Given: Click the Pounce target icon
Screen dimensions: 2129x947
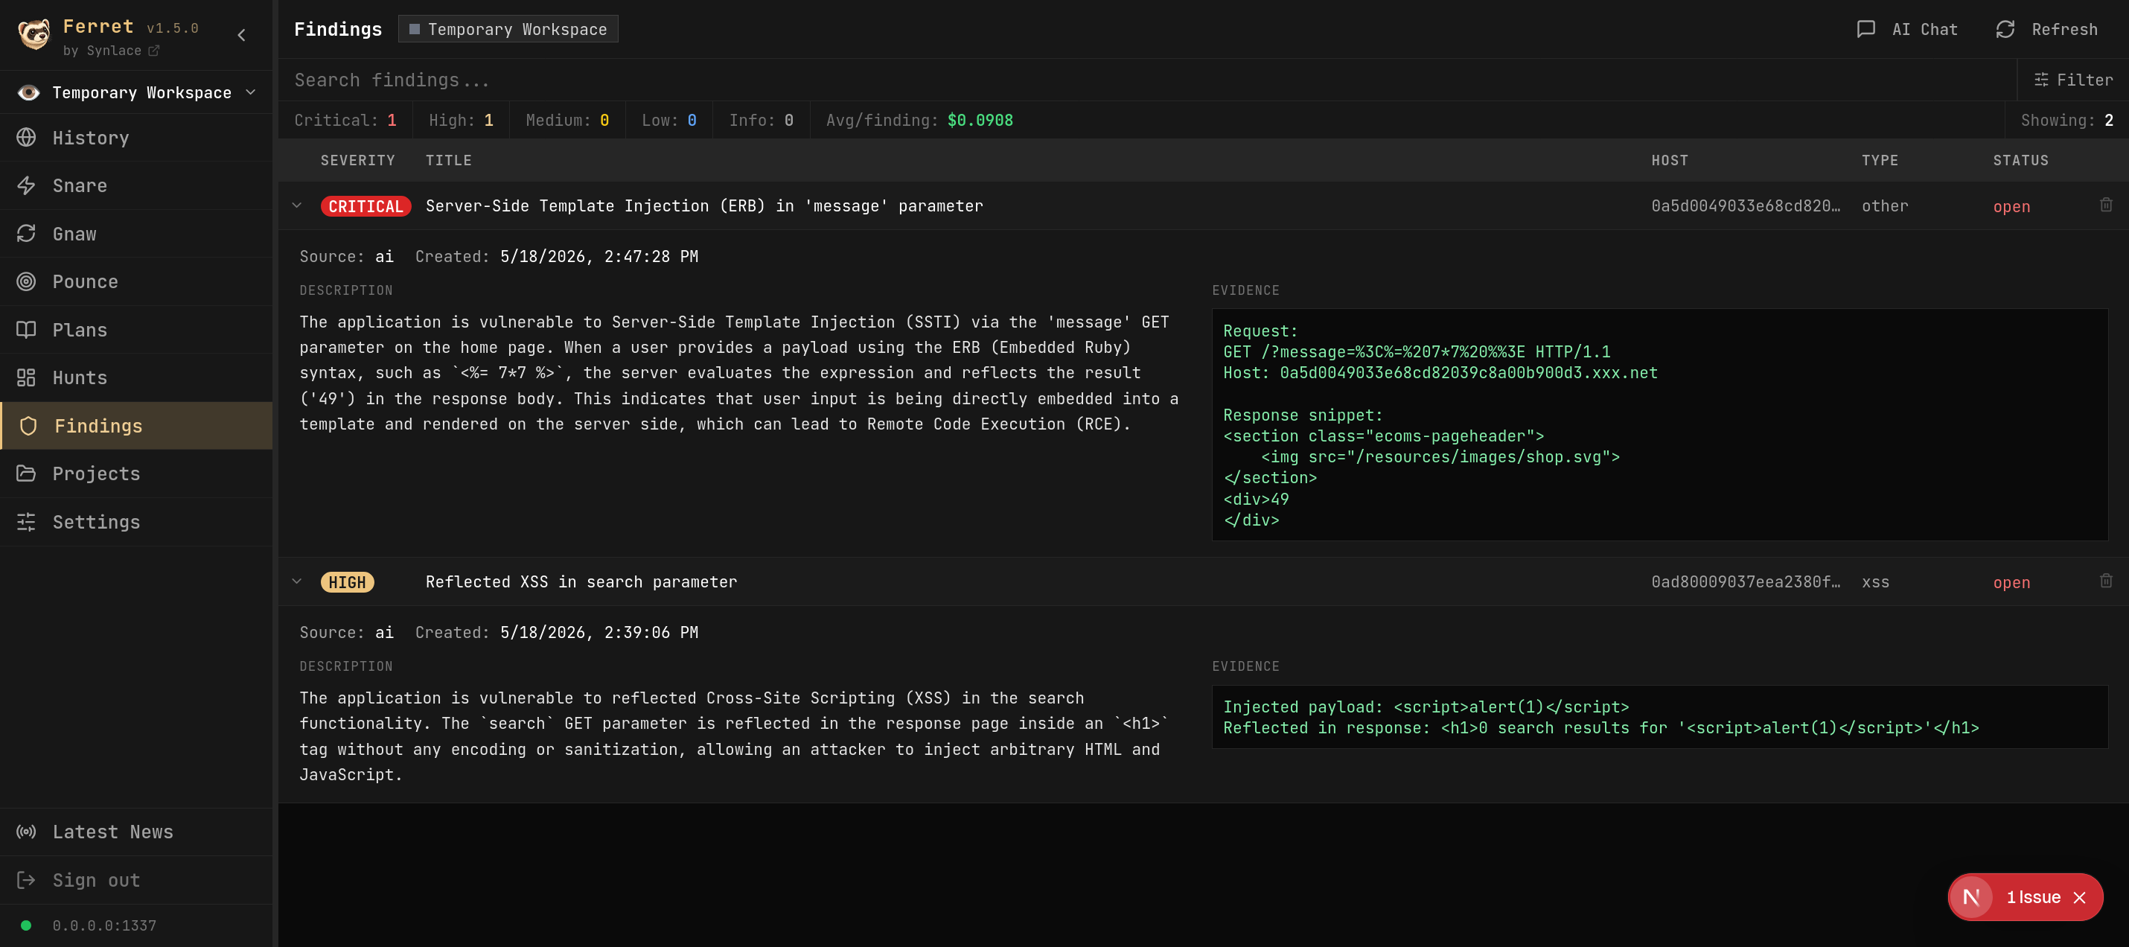Looking at the screenshot, I should [x=27, y=281].
